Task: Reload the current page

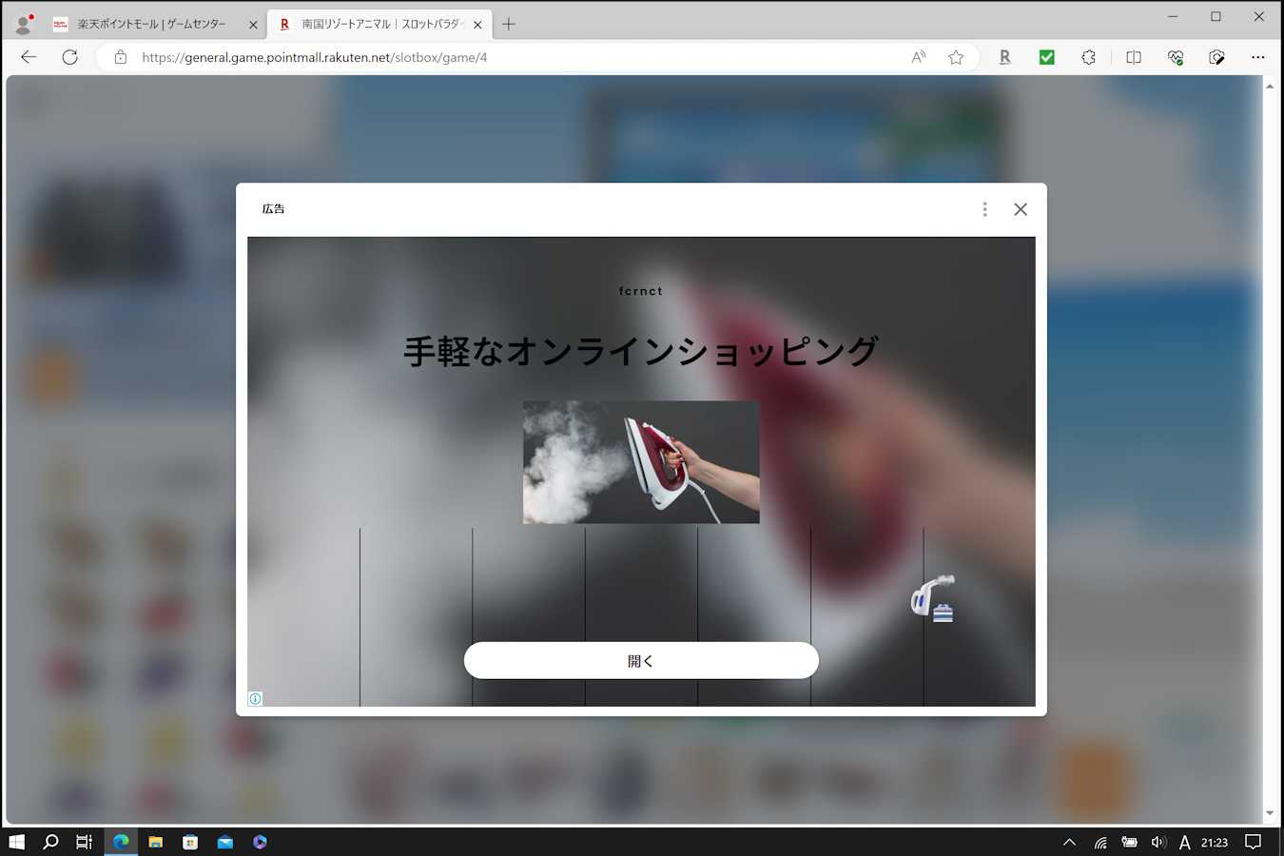Action: 69,57
